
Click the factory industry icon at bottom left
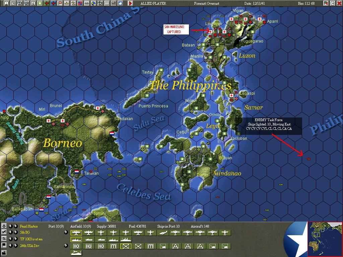[4, 253]
